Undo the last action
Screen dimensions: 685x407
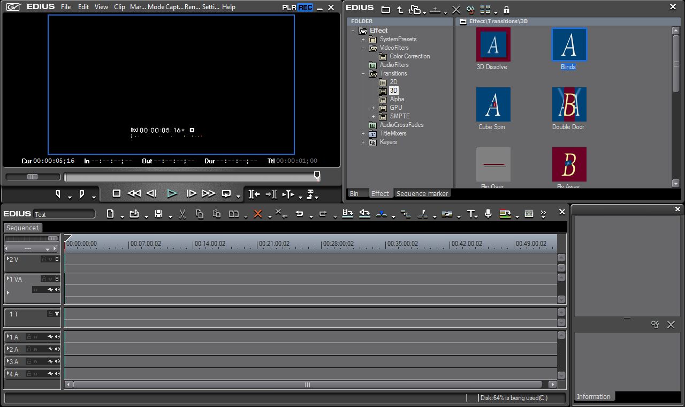299,214
